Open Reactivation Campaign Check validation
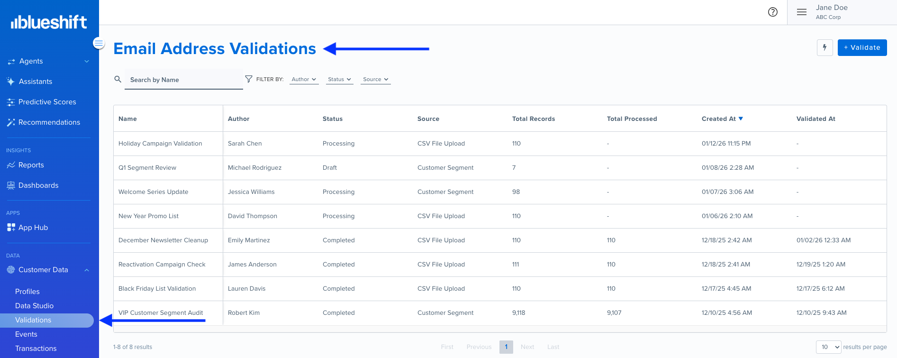The width and height of the screenshot is (897, 358). 162,265
